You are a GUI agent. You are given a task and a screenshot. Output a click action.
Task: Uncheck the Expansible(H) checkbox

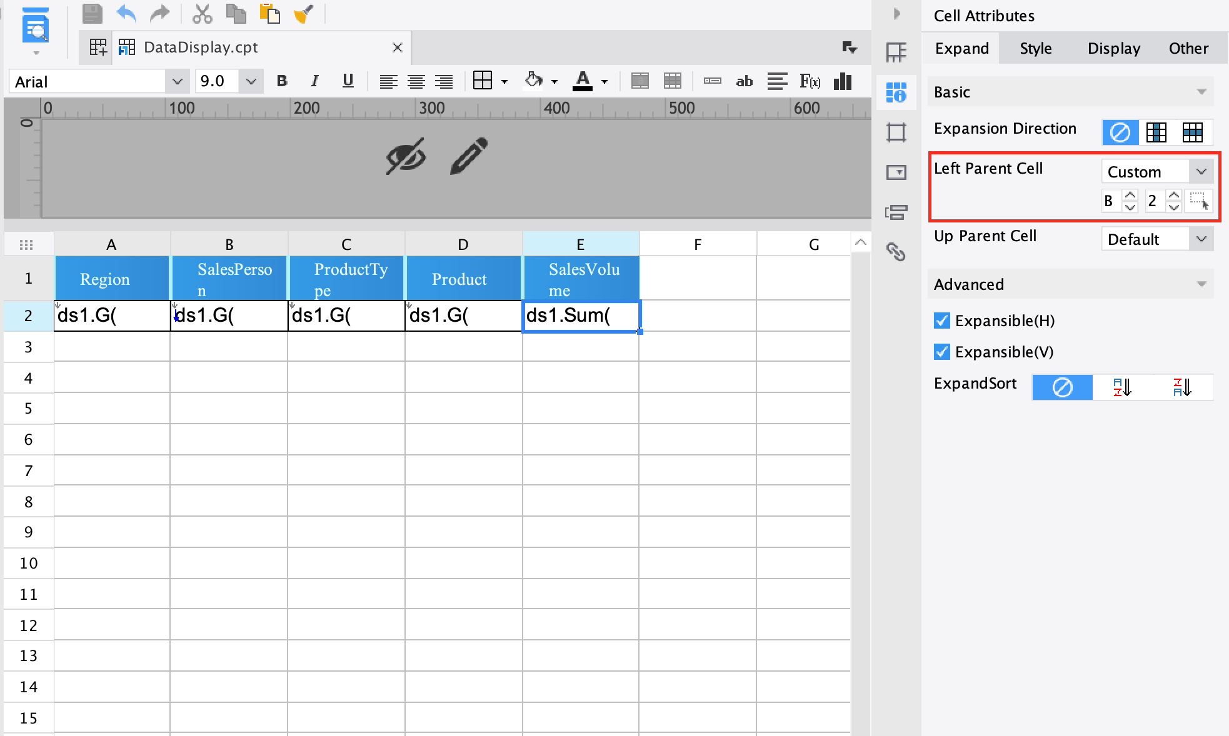click(942, 321)
